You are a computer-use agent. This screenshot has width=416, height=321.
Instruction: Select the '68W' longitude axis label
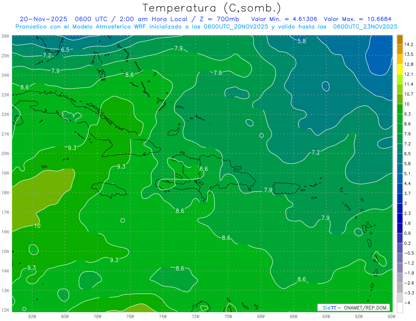point(261,316)
